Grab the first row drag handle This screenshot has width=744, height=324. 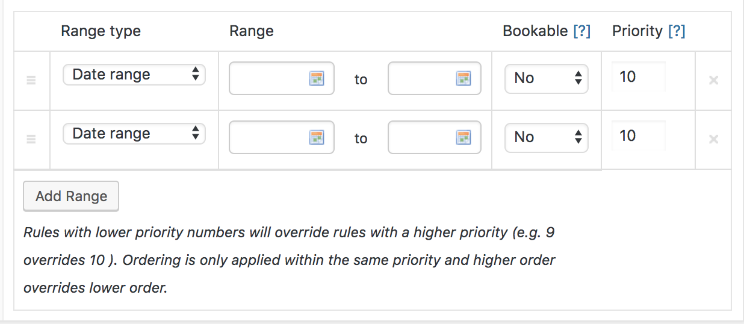[31, 80]
